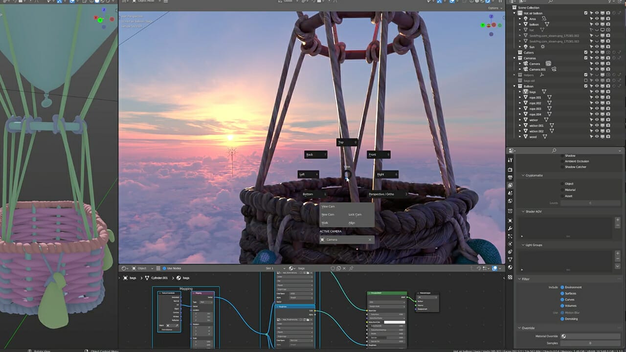Viewport: 626px width, 352px height.
Task: Open Modifier properties wrench icon
Action: click(510, 228)
